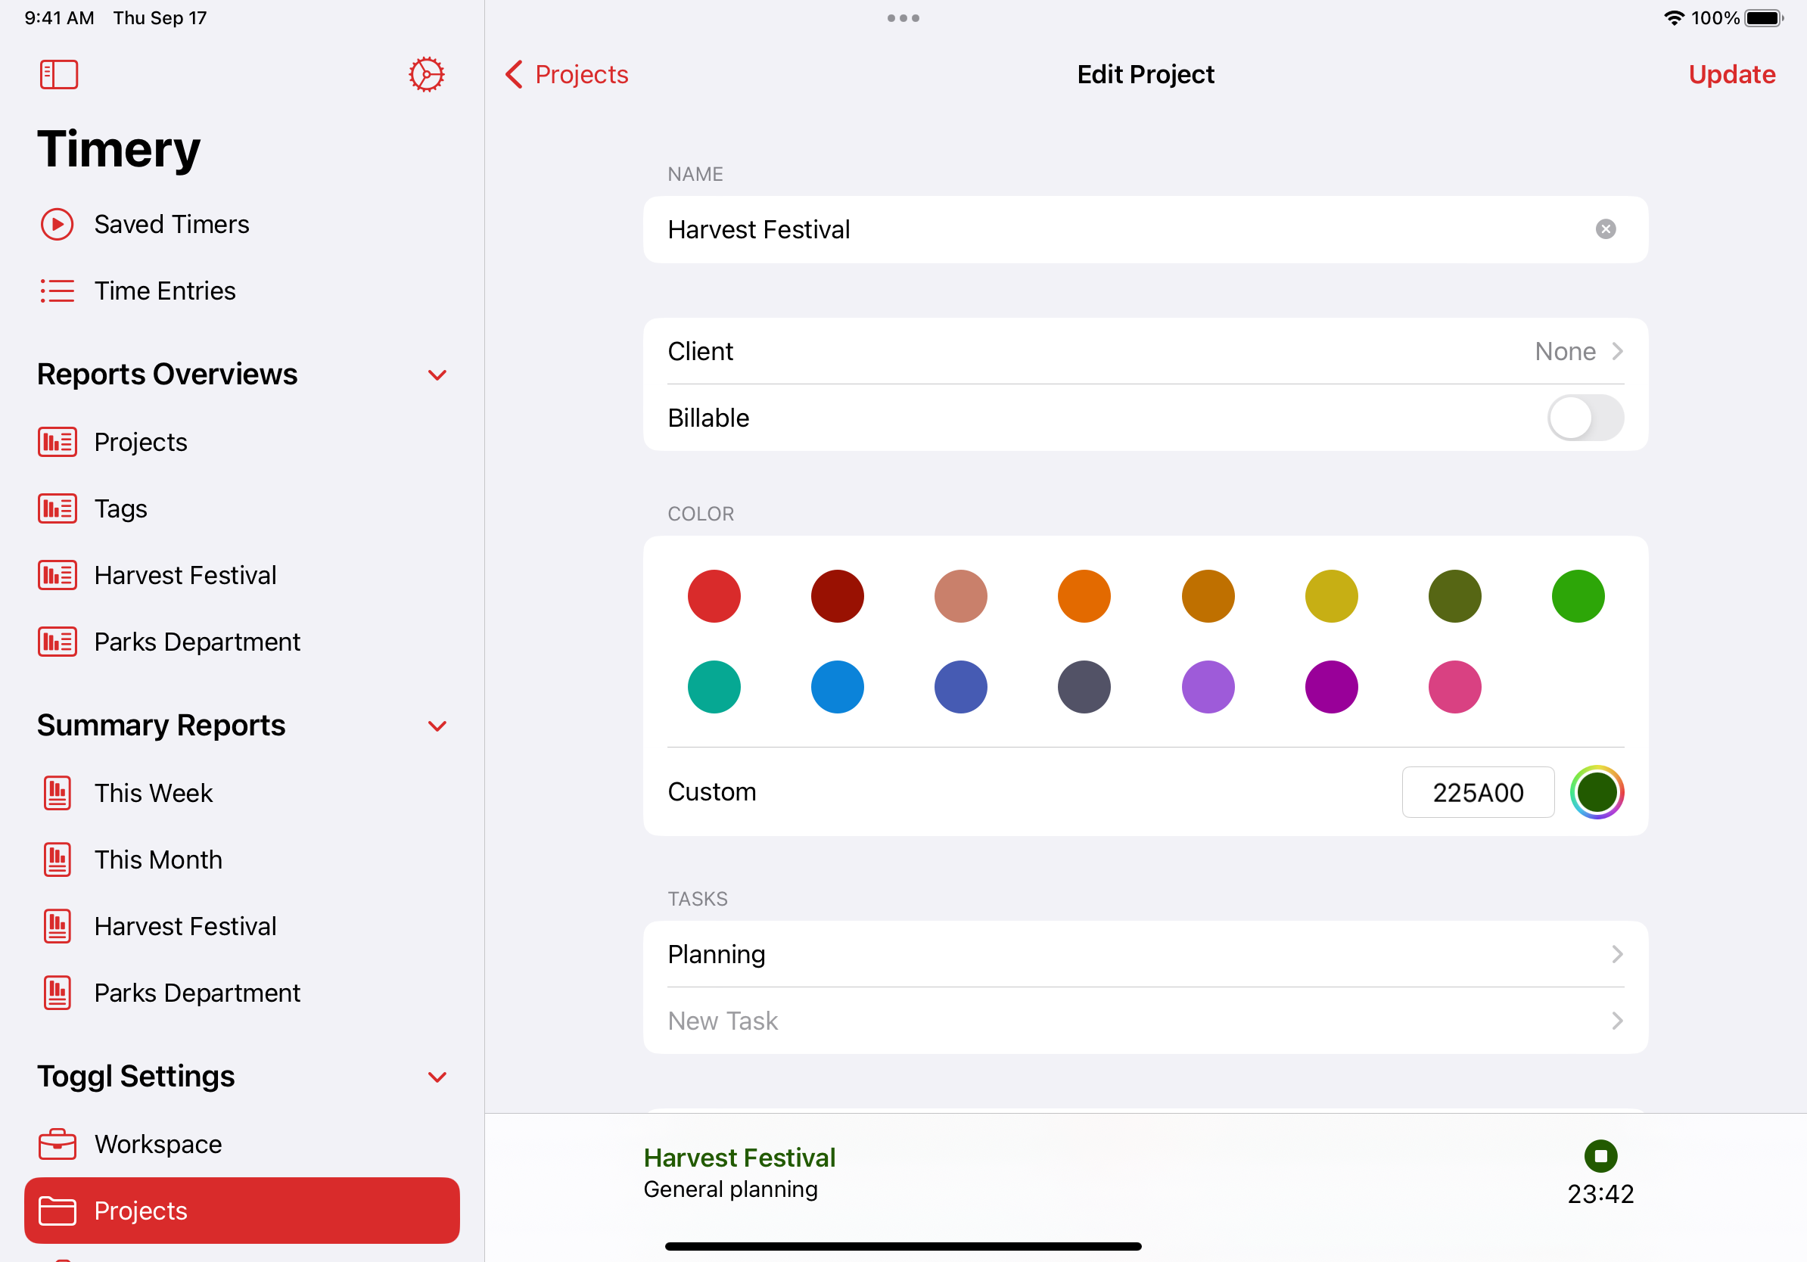1807x1262 pixels.
Task: Click the back chevron icon
Action: (x=514, y=75)
